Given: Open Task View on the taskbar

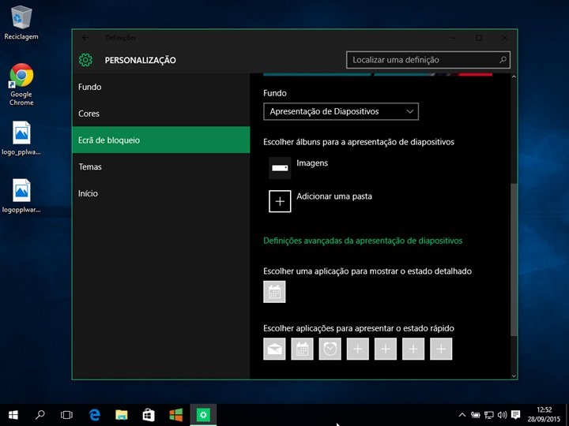Looking at the screenshot, I should pyautogui.click(x=66, y=415).
